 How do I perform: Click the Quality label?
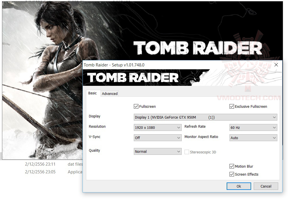pyautogui.click(x=94, y=150)
